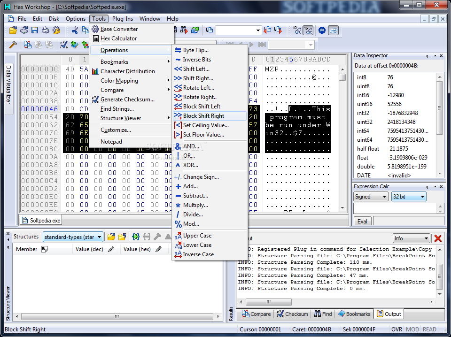Pin the Data Inspector panel
Image resolution: width=451 pixels, height=337 pixels.
tap(428, 56)
